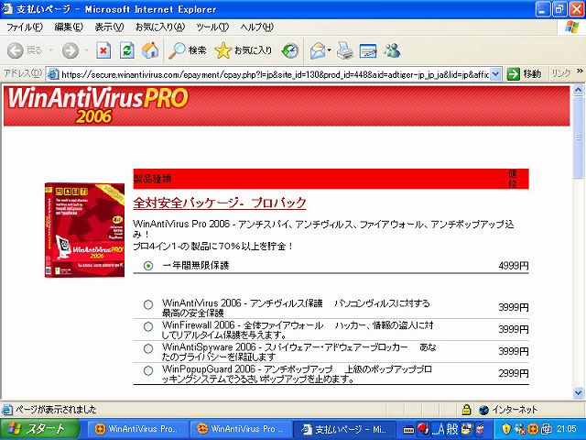This screenshot has height=440, width=586.
Task: Click the Forward arrow button
Action: (x=71, y=50)
